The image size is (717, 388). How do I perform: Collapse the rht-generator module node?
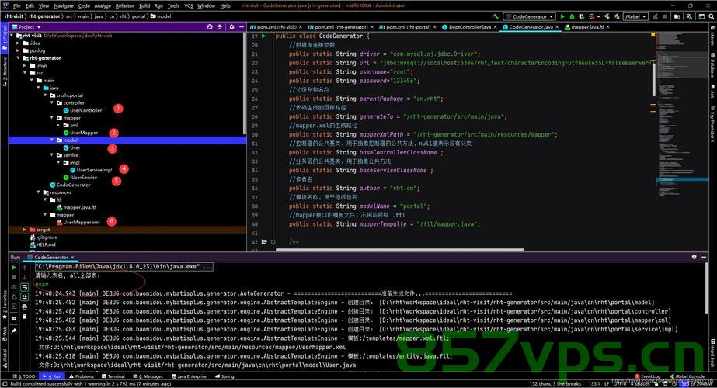coord(19,58)
